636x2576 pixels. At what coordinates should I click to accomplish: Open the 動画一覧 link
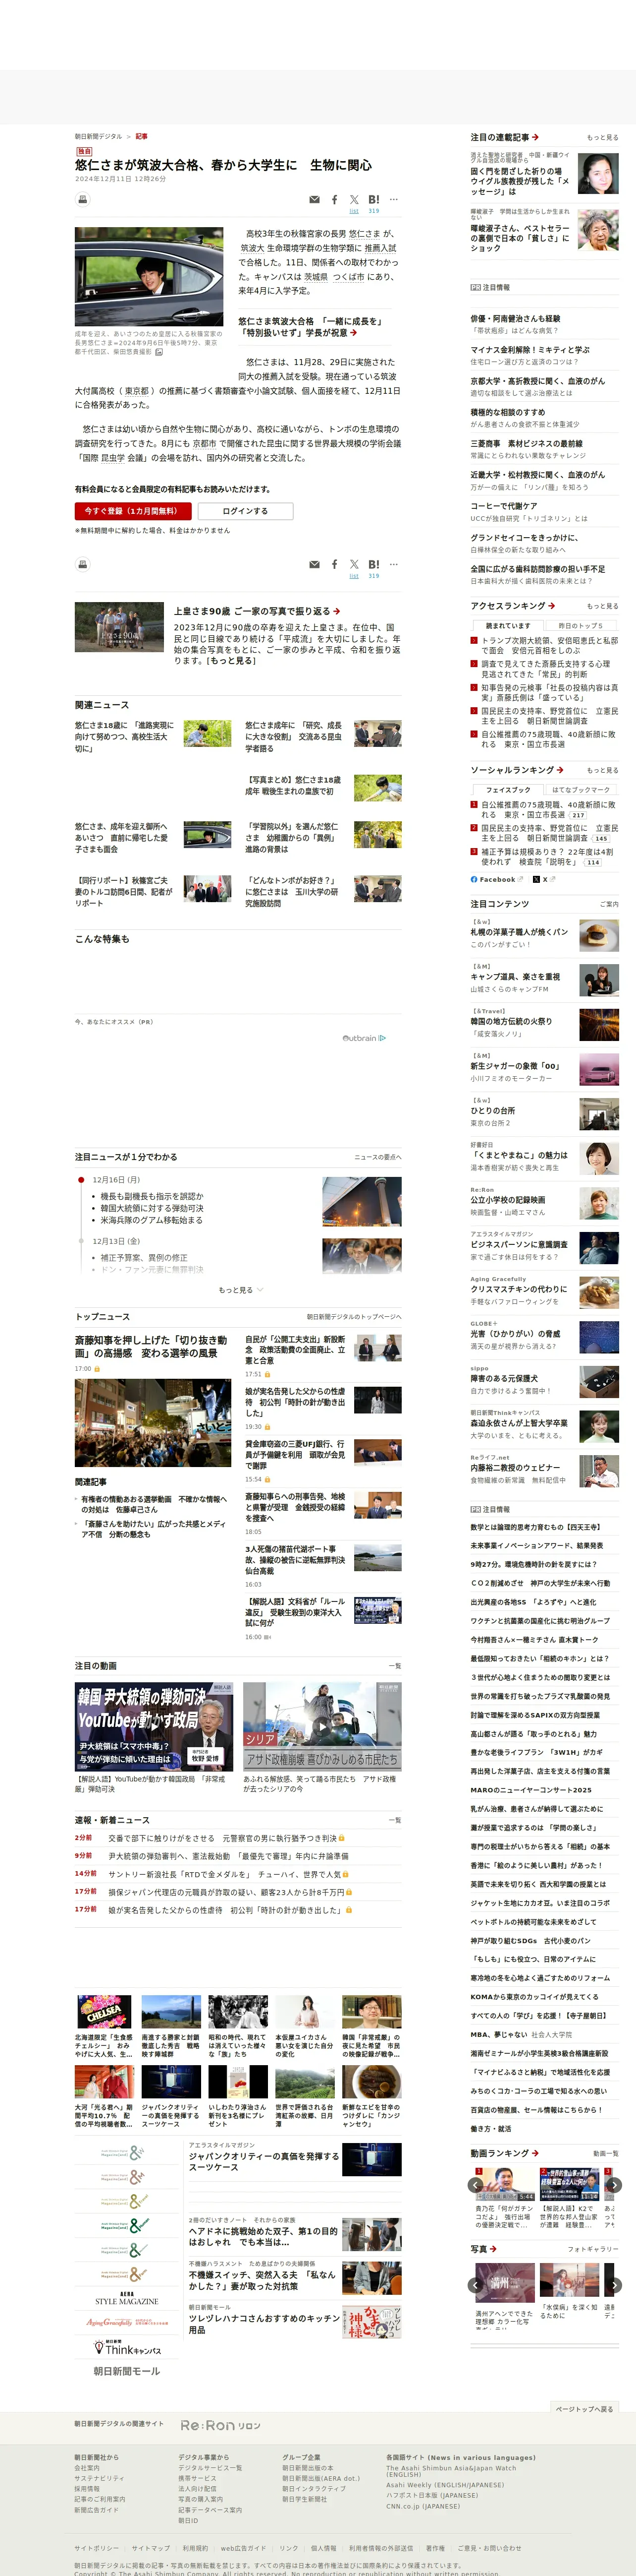click(605, 2153)
